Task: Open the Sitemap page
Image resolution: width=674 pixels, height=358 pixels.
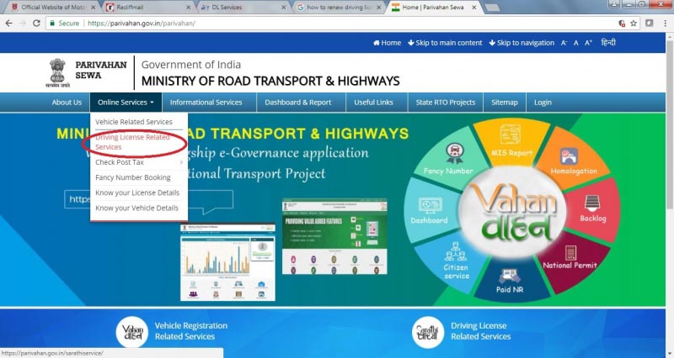Action: 505,103
